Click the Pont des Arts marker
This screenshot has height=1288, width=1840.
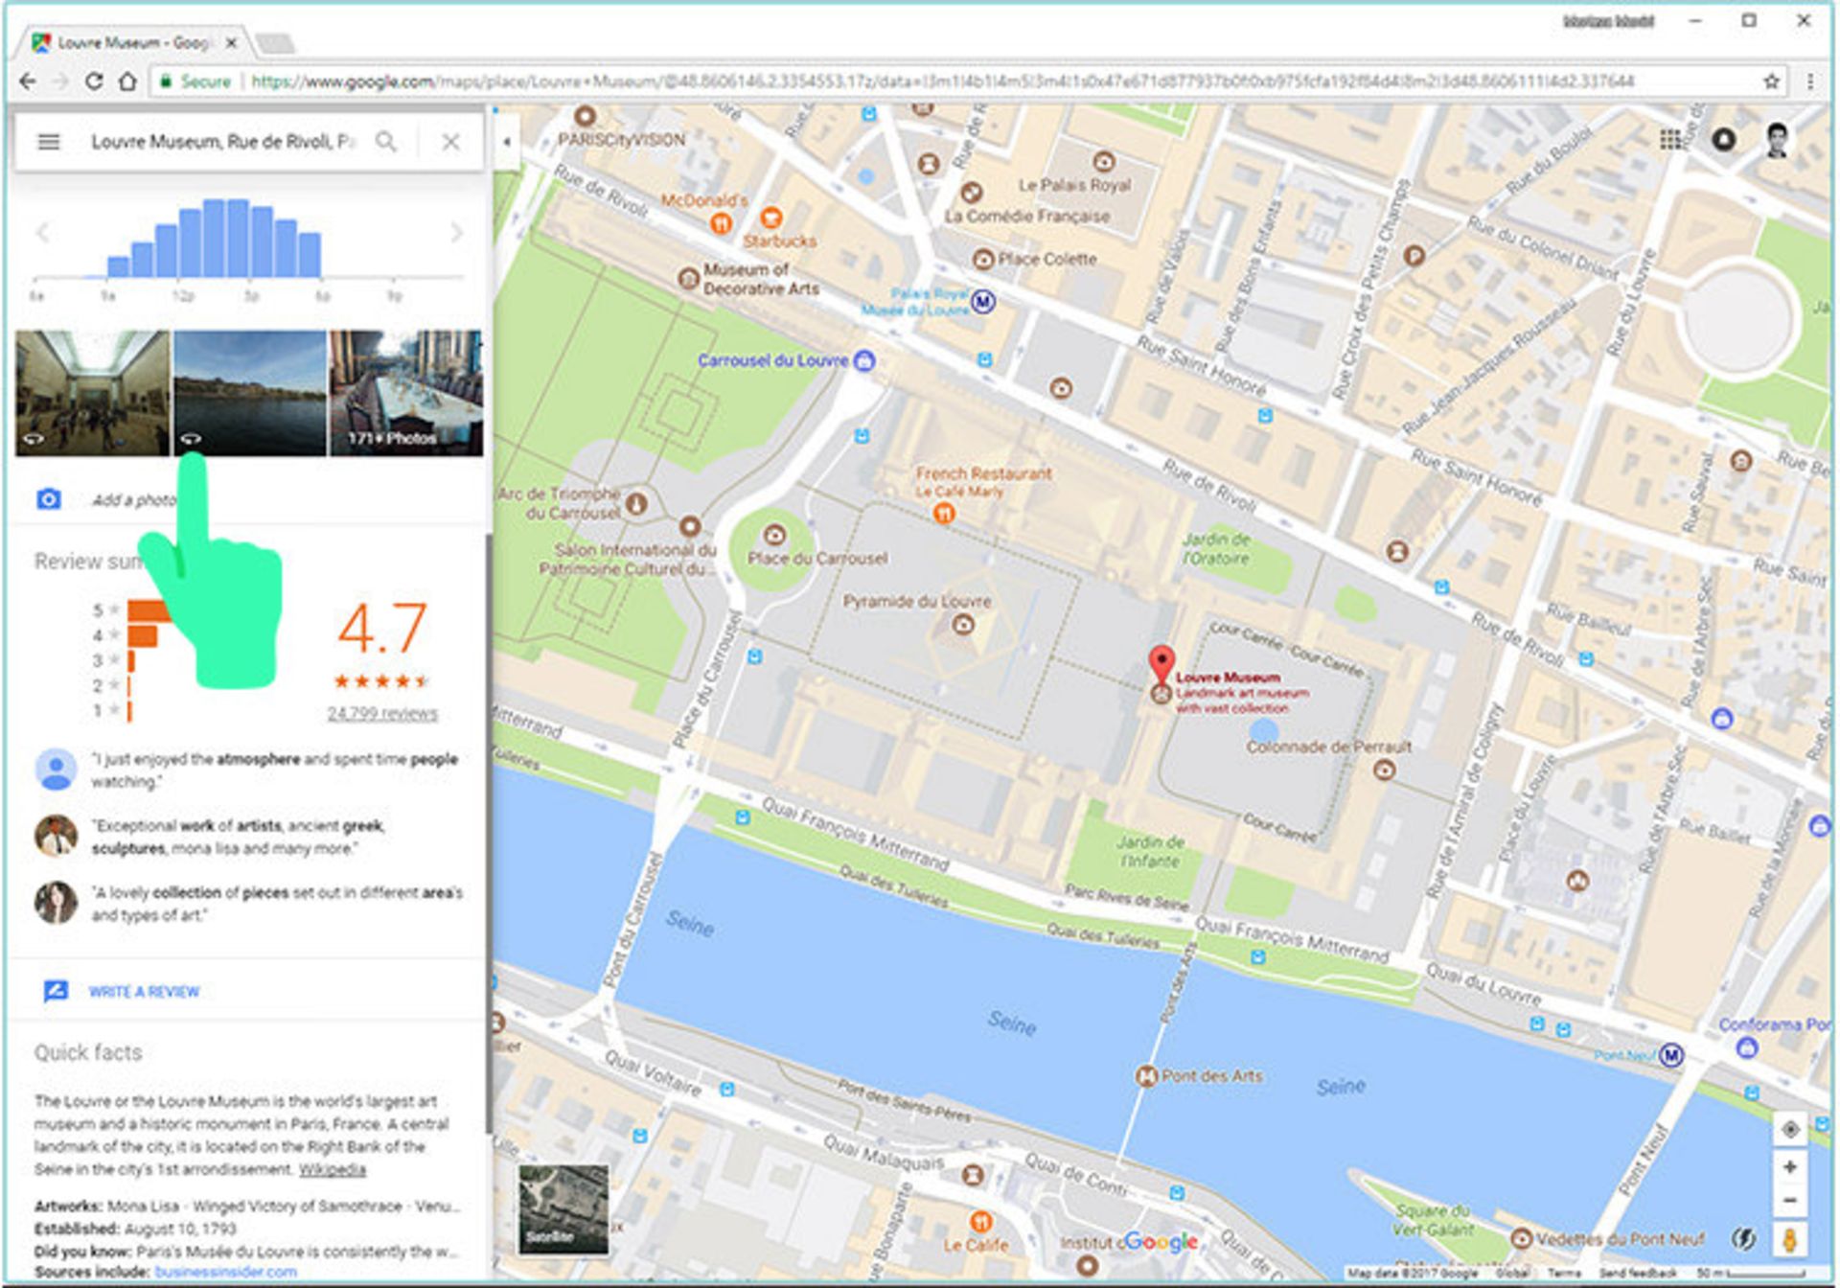(x=1146, y=1076)
